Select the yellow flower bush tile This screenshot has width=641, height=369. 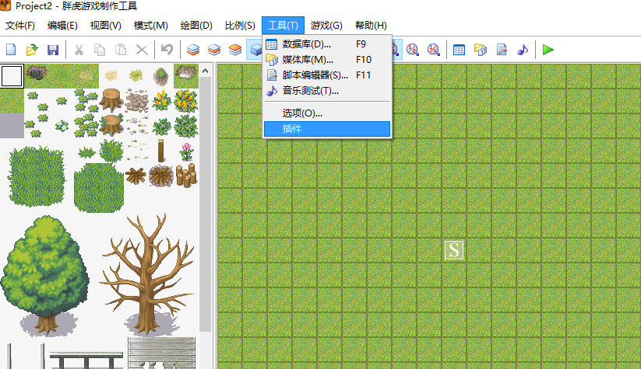click(186, 101)
